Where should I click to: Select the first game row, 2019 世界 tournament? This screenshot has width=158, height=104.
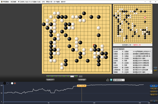pos(132,52)
